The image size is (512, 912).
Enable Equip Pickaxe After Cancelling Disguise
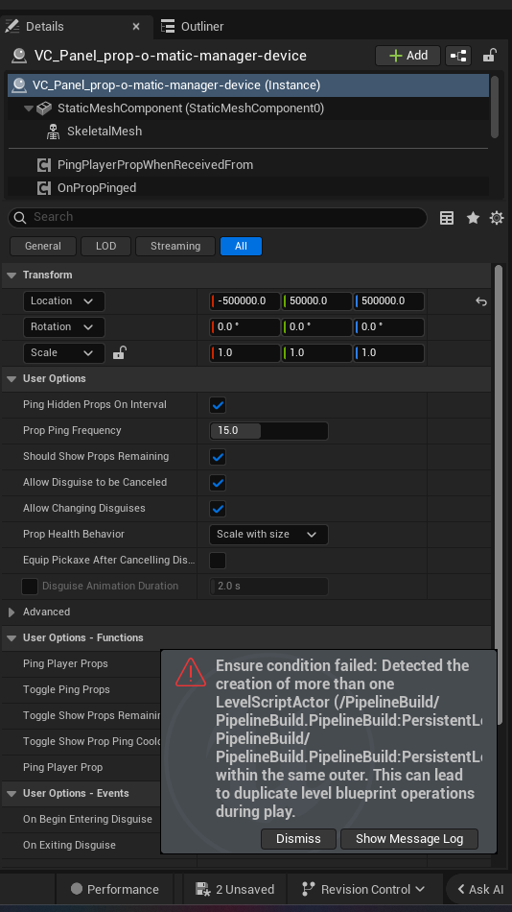tap(218, 561)
